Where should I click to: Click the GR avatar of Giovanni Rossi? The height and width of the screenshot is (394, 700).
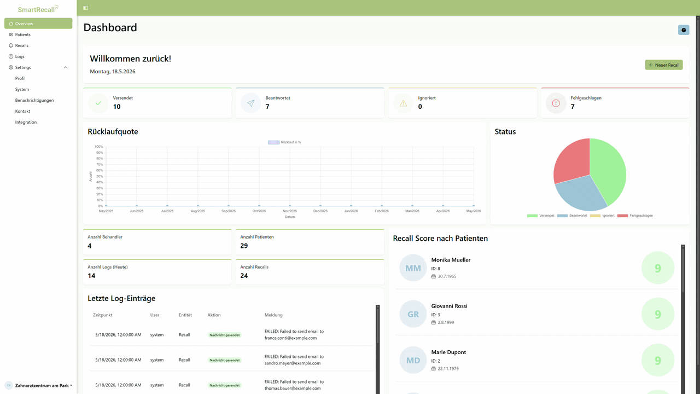click(x=413, y=314)
